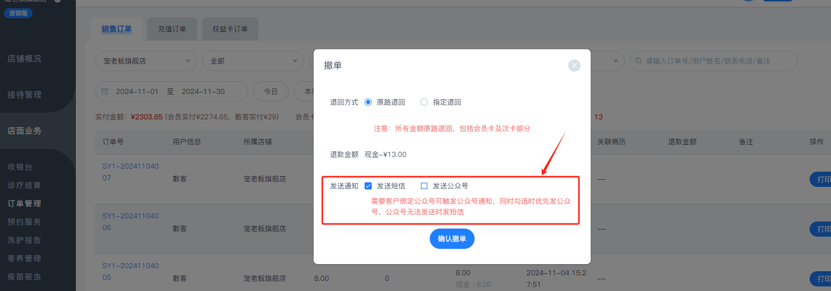Click the search field for 订单号/用户姓名
This screenshot has height=291, width=831.
[x=714, y=61]
